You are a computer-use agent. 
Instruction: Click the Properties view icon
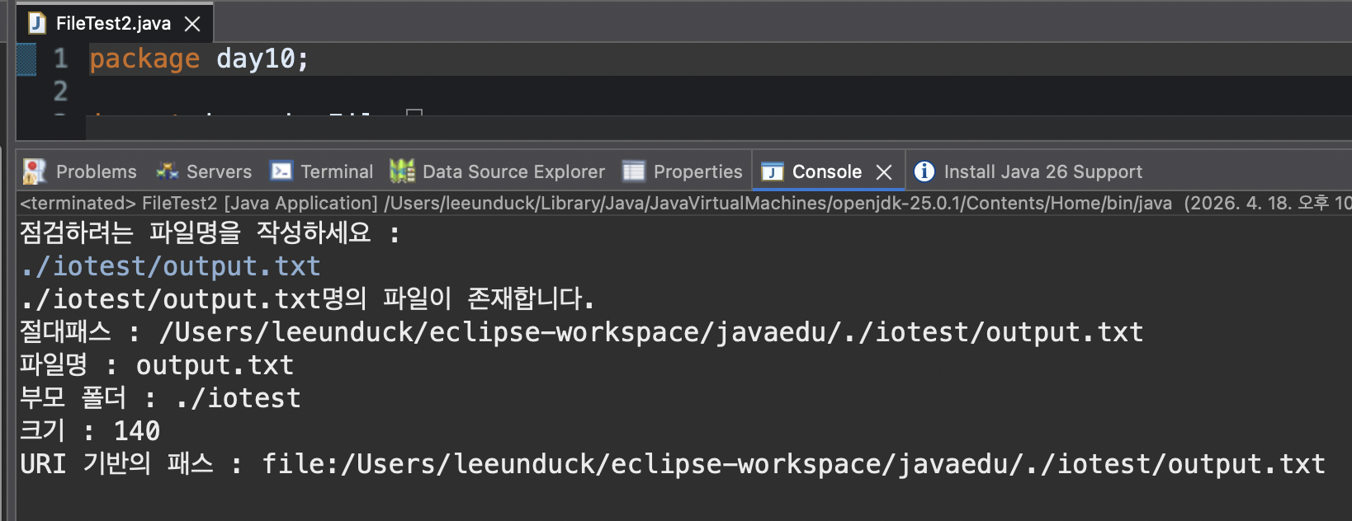pos(634,171)
